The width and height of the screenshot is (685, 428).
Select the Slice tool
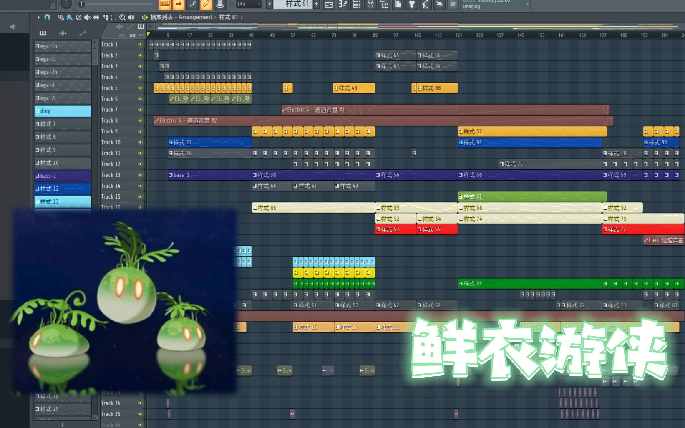pyautogui.click(x=105, y=17)
